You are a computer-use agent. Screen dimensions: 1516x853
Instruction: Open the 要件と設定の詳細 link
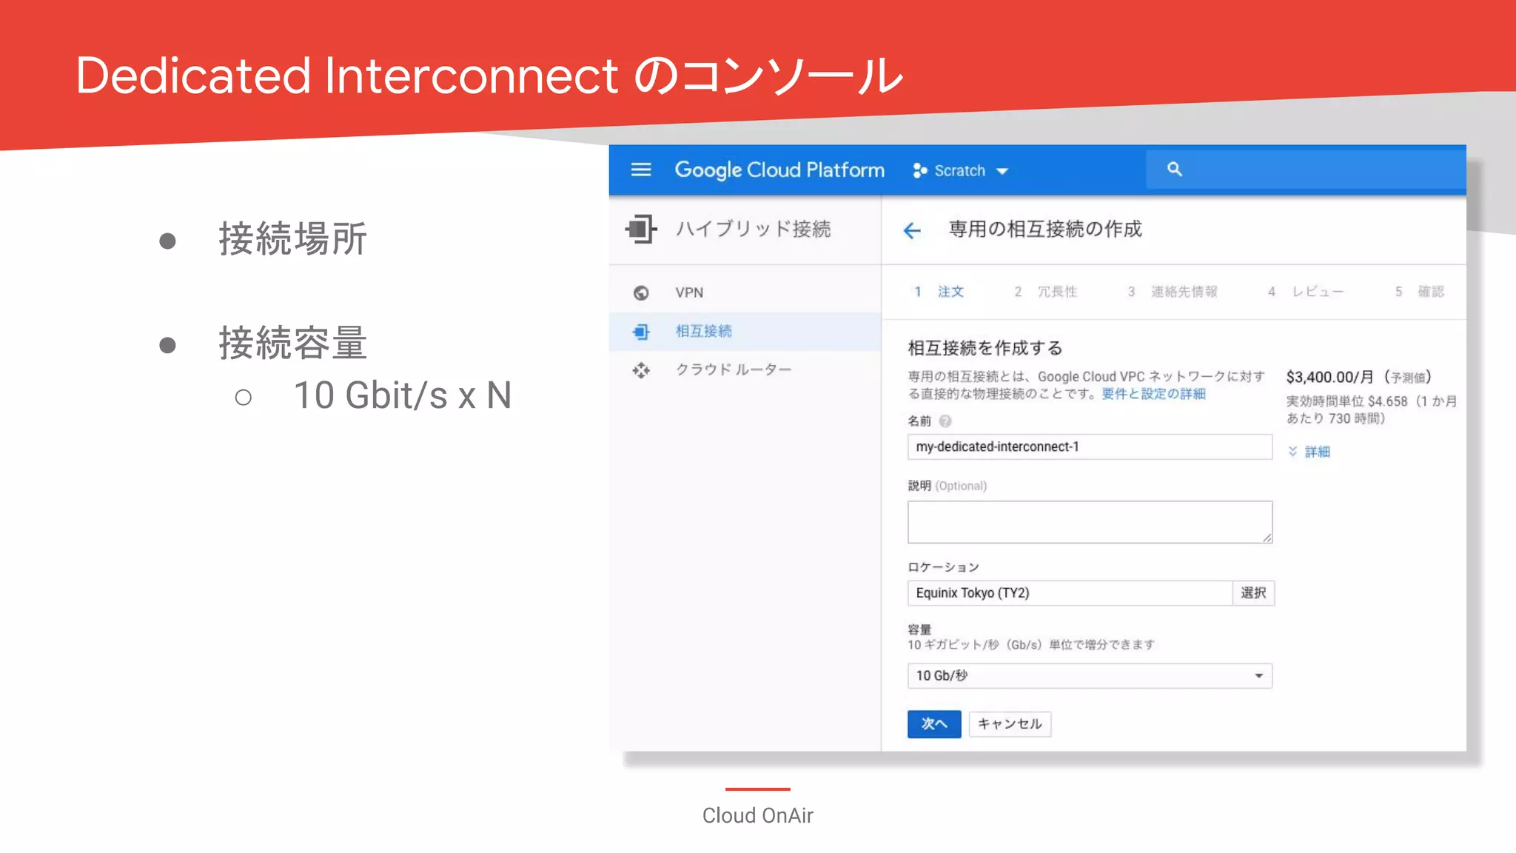[x=1153, y=394]
